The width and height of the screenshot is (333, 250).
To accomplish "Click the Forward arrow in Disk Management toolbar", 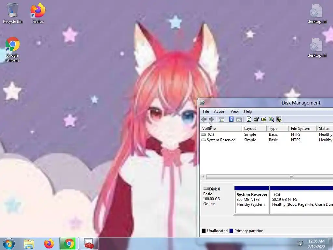I will click(x=211, y=119).
